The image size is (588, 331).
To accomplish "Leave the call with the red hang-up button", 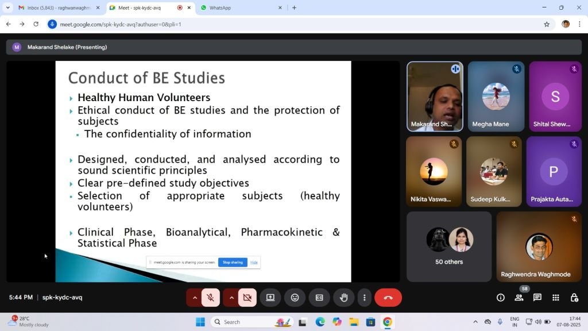I will 388,298.
